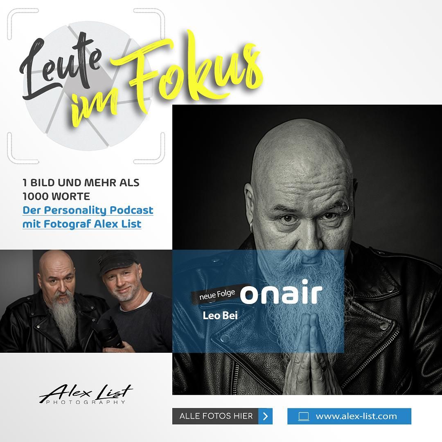442x442 pixels.
Task: Click the 1 BILD UND MEHR ALS text
Action: coord(81,183)
